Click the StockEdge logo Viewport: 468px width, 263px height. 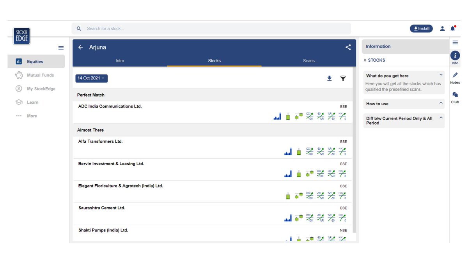pos(21,36)
